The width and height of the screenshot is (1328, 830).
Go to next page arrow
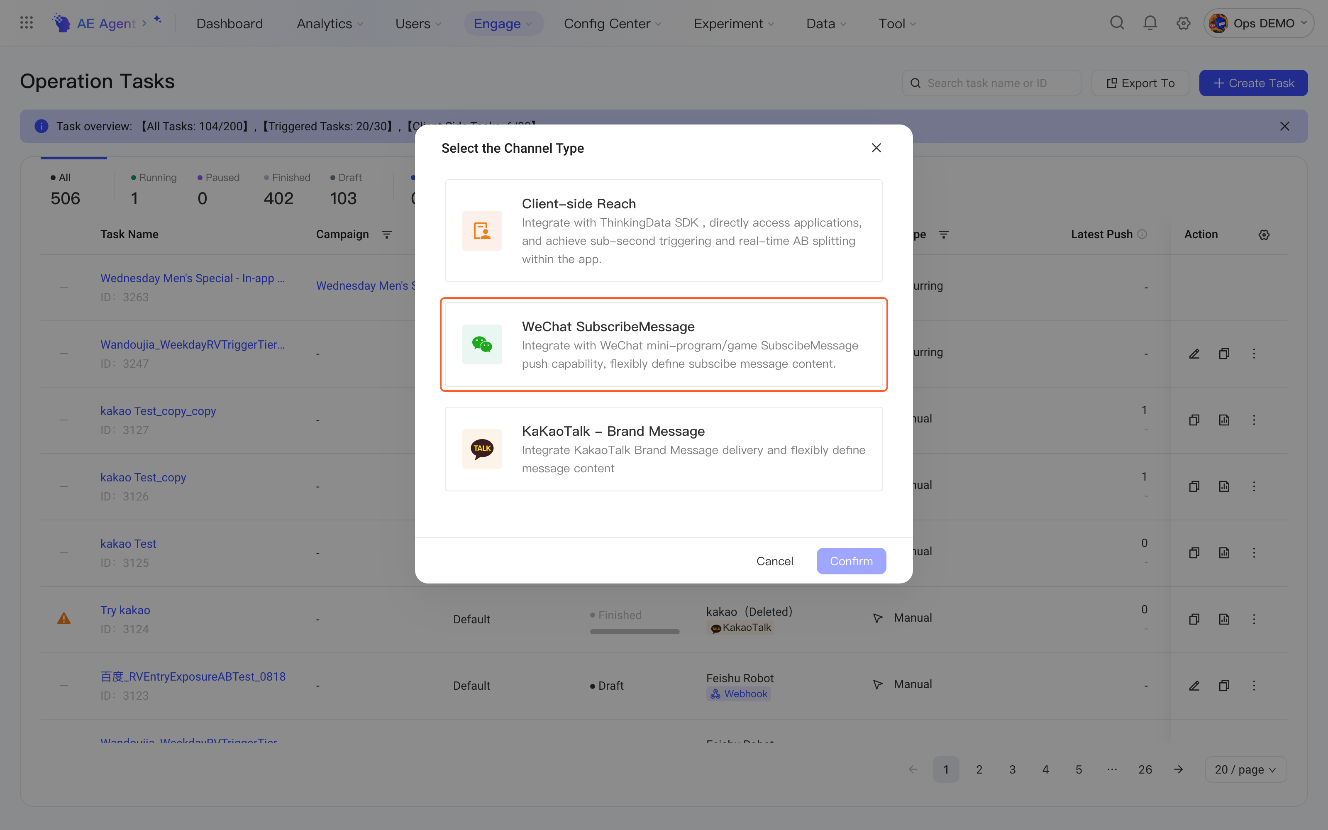[1178, 769]
